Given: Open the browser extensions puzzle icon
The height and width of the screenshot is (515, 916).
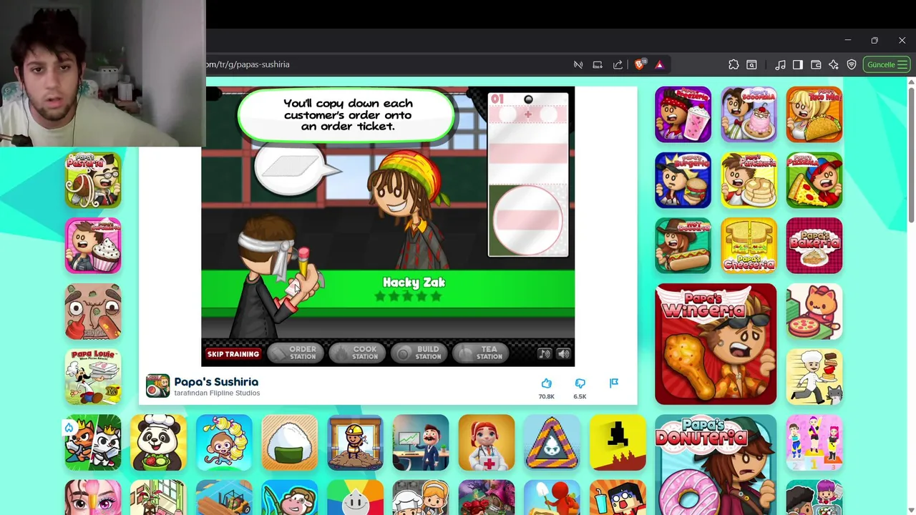Looking at the screenshot, I should coord(734,64).
